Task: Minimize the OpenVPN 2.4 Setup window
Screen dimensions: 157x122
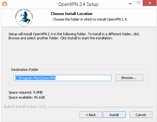Action: [130, 4]
